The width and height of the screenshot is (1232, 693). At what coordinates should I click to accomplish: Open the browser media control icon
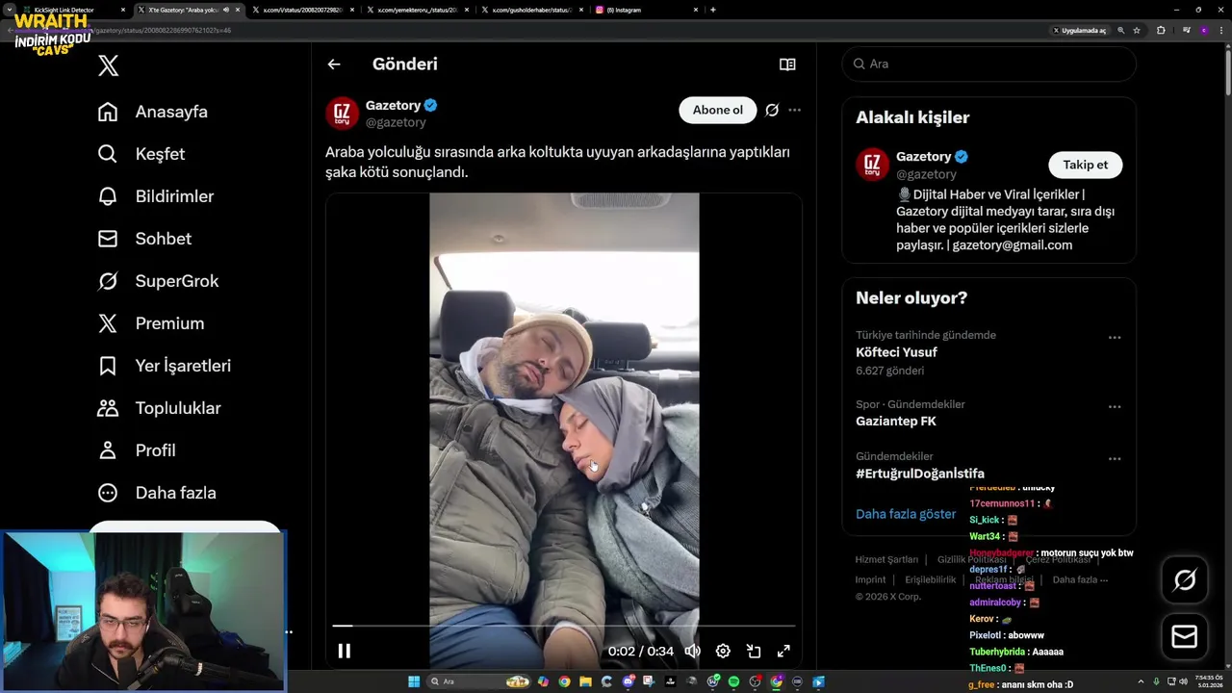point(1187,31)
